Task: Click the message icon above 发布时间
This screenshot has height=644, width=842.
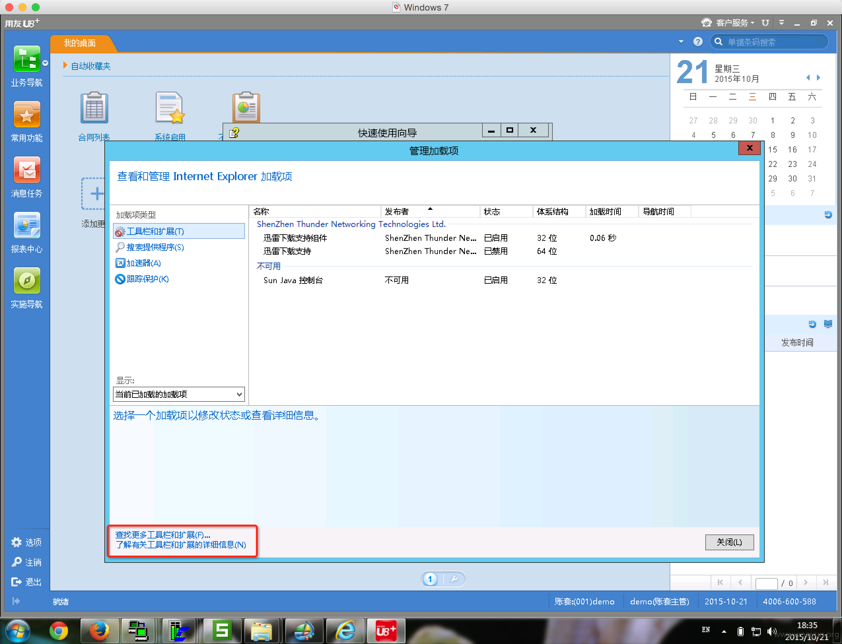Action: point(828,324)
